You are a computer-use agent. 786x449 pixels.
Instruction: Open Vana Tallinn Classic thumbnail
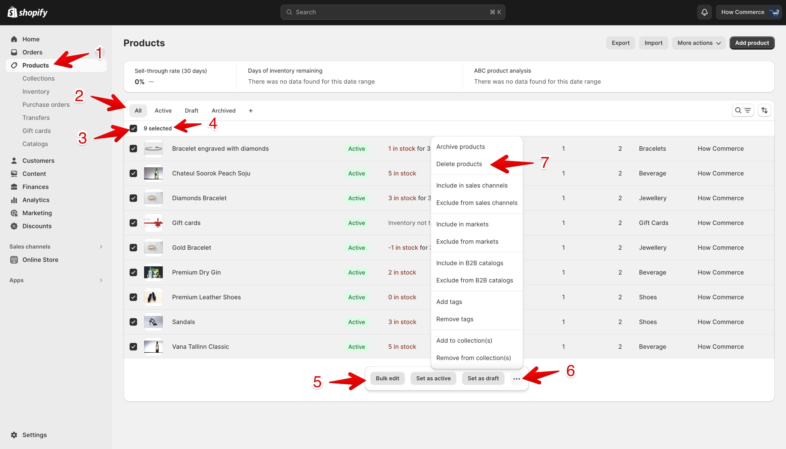(x=153, y=346)
